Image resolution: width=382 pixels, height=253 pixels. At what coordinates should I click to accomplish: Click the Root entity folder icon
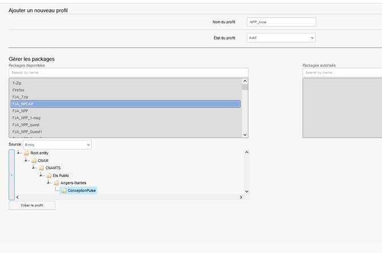pos(26,153)
